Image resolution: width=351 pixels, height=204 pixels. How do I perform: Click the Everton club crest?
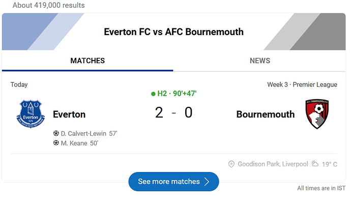[31, 114]
